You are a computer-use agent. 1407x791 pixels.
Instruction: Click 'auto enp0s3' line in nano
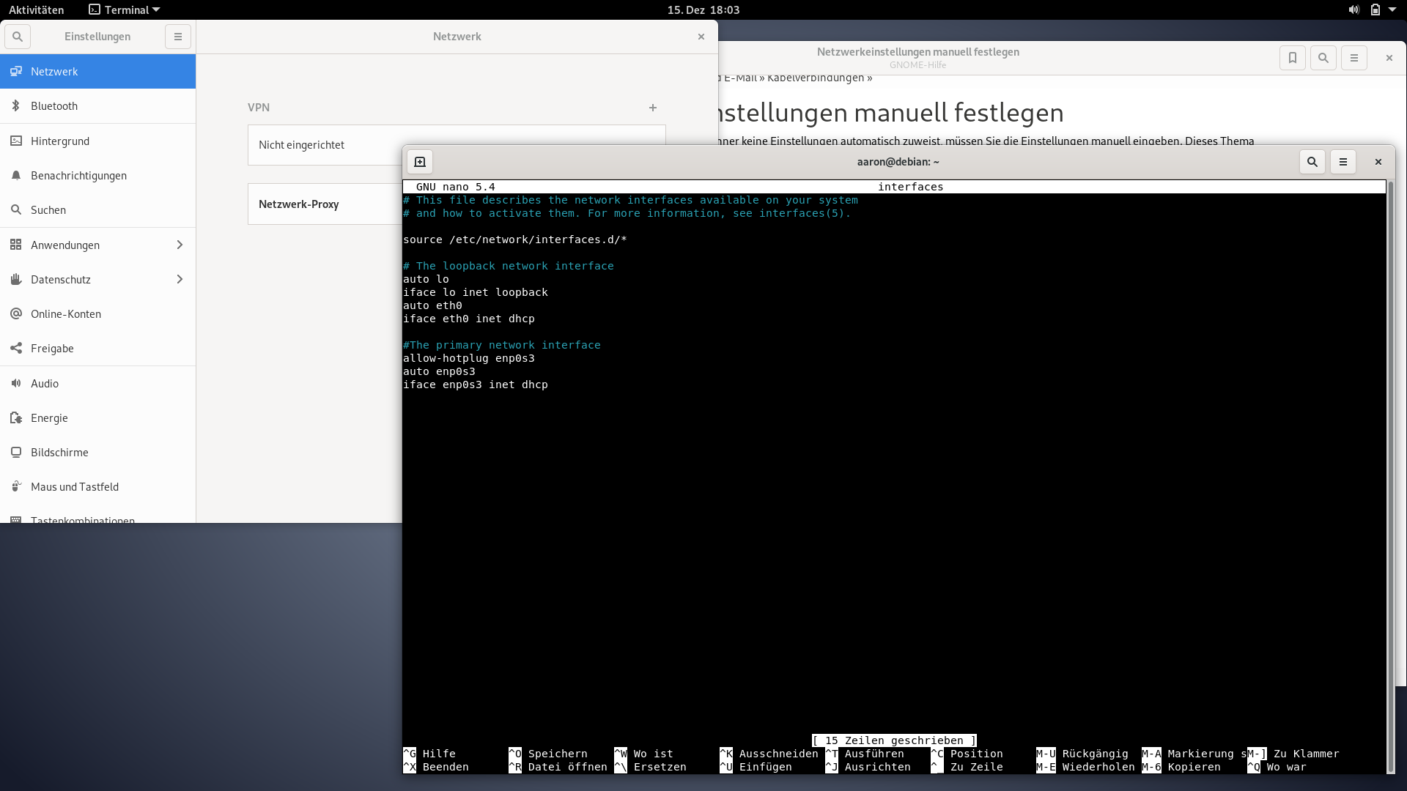[x=439, y=371]
